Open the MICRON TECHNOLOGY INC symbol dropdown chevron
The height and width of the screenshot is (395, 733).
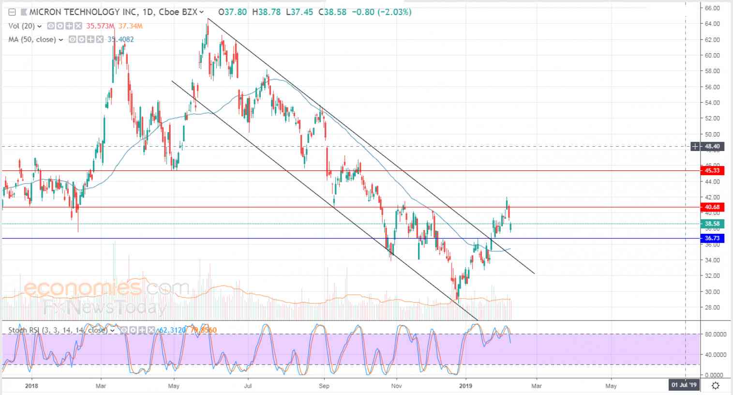pyautogui.click(x=202, y=12)
